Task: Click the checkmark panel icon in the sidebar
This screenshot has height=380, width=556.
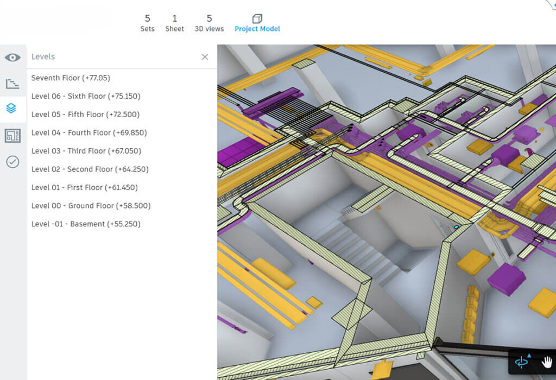Action: (x=12, y=162)
